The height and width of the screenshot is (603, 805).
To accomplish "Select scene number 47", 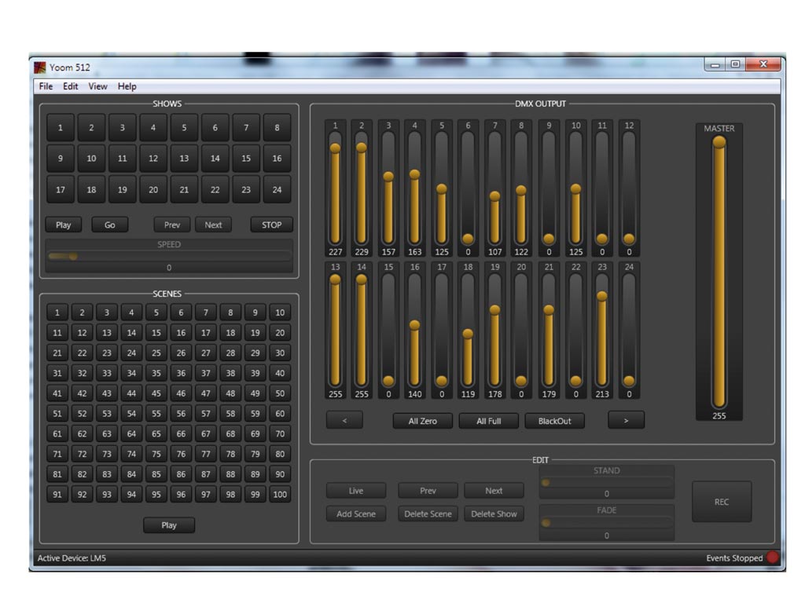I will tap(205, 393).
